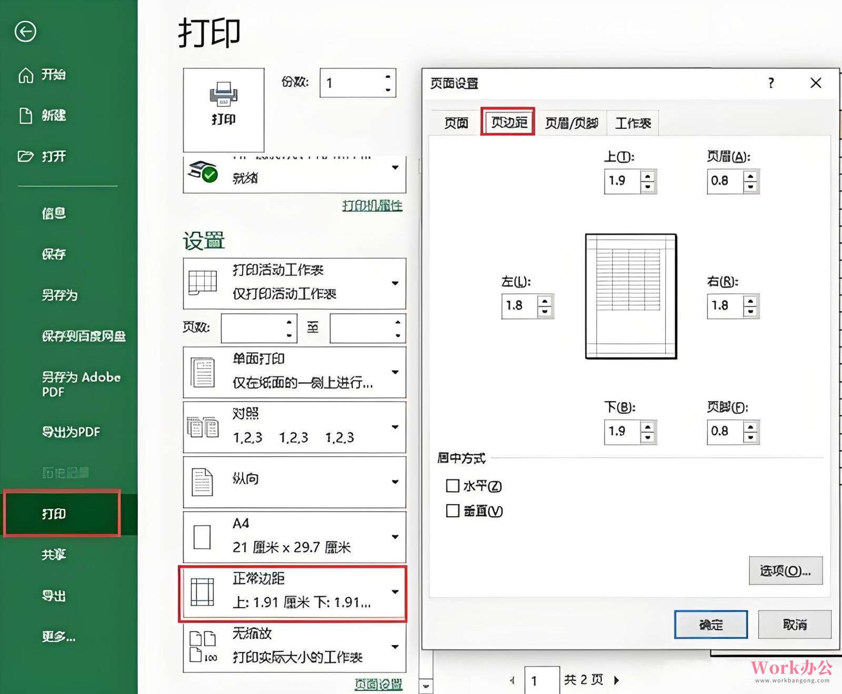842x694 pixels.
Task: Open the 对照 collation dropdown
Action: coord(395,427)
